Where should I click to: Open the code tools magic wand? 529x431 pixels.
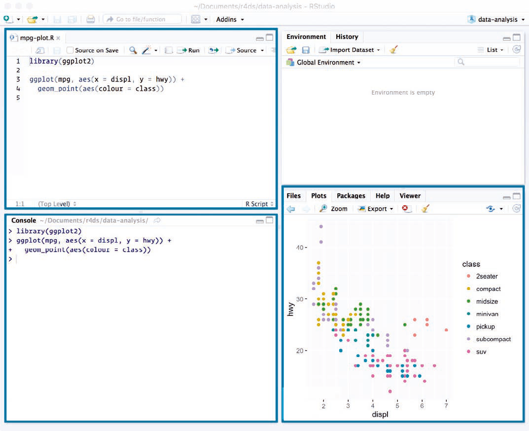146,50
